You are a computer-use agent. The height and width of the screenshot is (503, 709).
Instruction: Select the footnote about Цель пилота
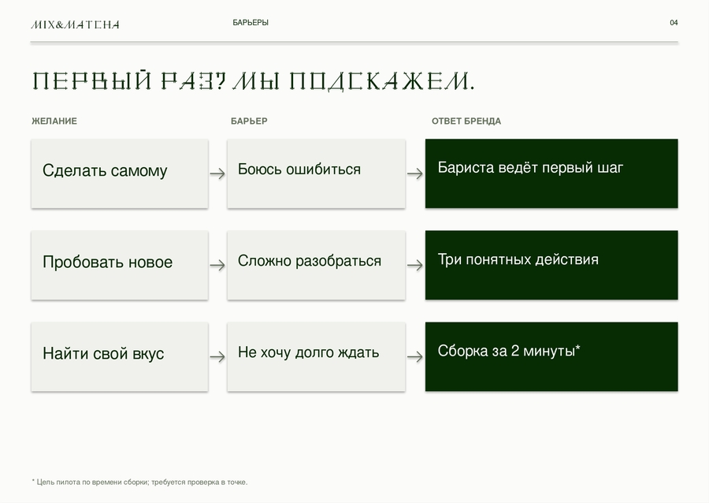pos(139,483)
